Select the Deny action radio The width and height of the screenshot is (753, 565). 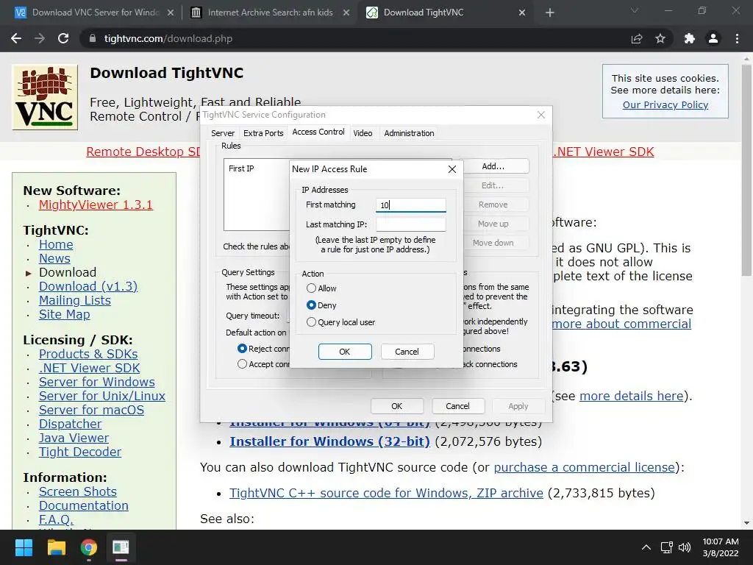311,305
